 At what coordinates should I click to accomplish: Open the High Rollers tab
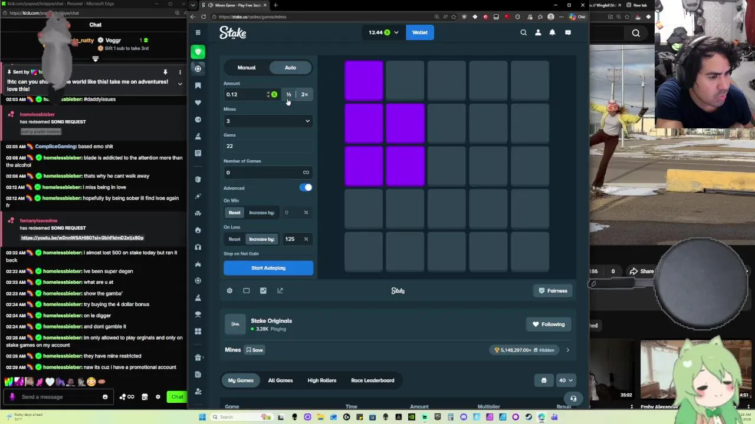click(321, 380)
